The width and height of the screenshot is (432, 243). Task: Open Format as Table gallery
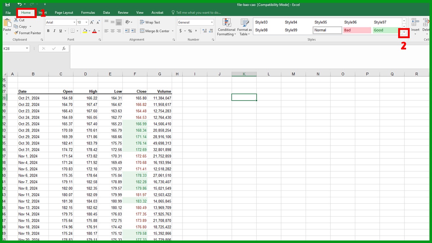[244, 27]
